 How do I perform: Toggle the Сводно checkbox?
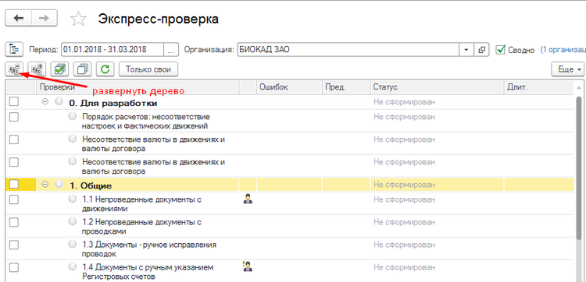(501, 50)
